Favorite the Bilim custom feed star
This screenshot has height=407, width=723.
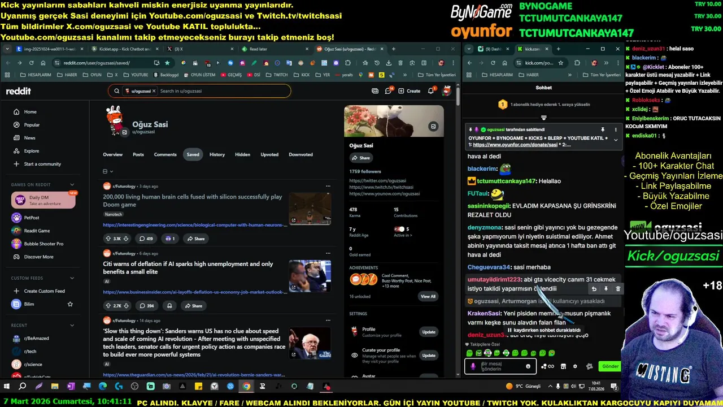pyautogui.click(x=70, y=304)
